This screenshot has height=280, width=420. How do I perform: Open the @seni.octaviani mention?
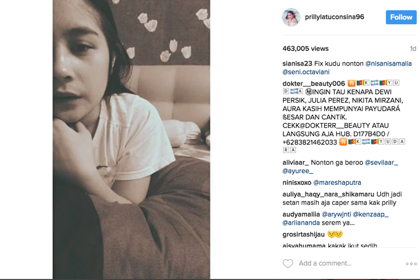(x=306, y=72)
